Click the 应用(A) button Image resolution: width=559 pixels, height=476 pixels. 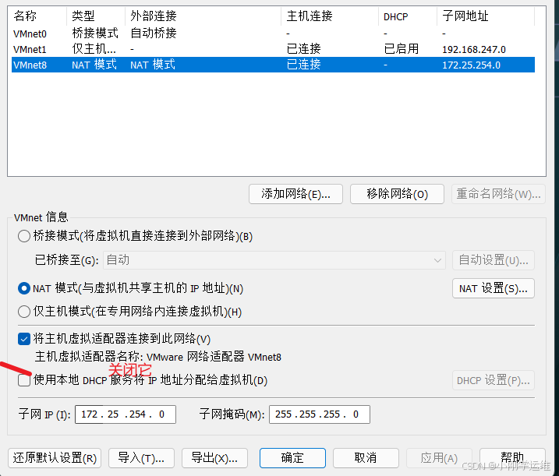[439, 458]
